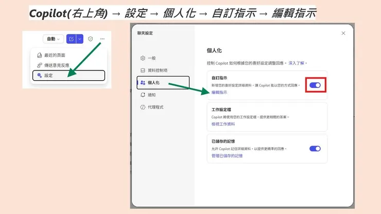This screenshot has width=381, height=214.
Task: Click the 檢視工作資料 link
Action: [223, 124]
